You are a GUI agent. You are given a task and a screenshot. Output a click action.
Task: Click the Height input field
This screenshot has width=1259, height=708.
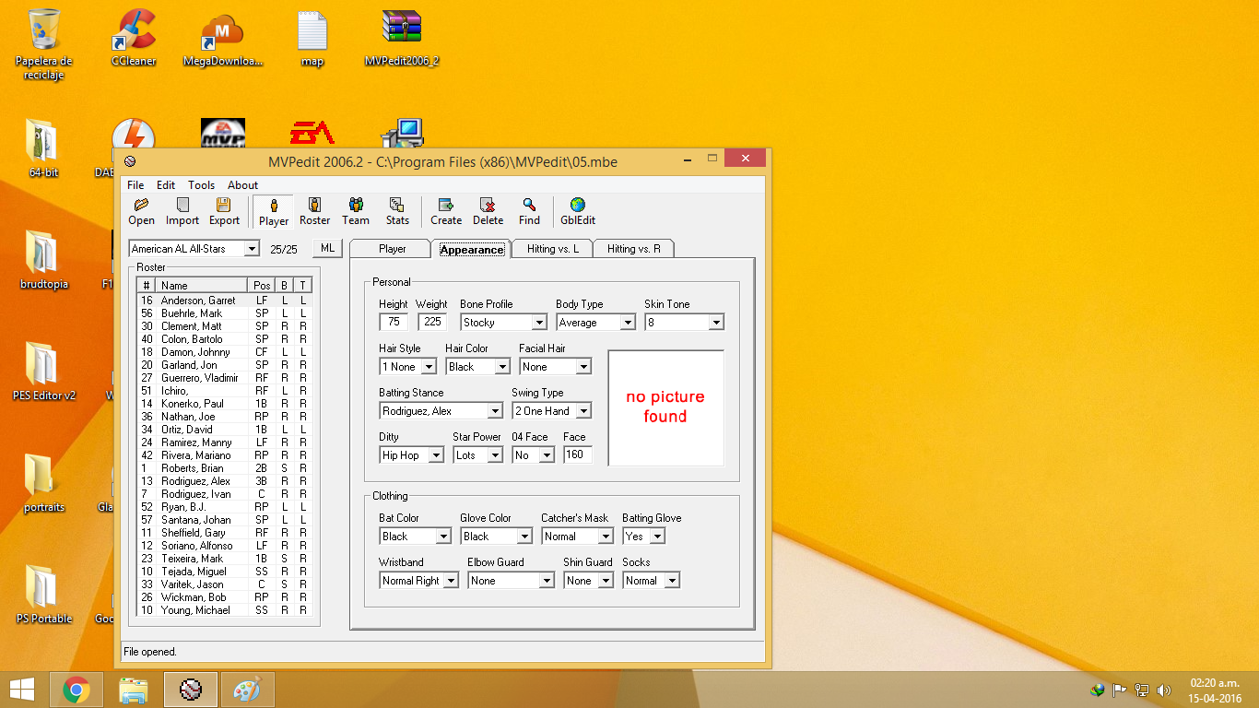click(394, 323)
